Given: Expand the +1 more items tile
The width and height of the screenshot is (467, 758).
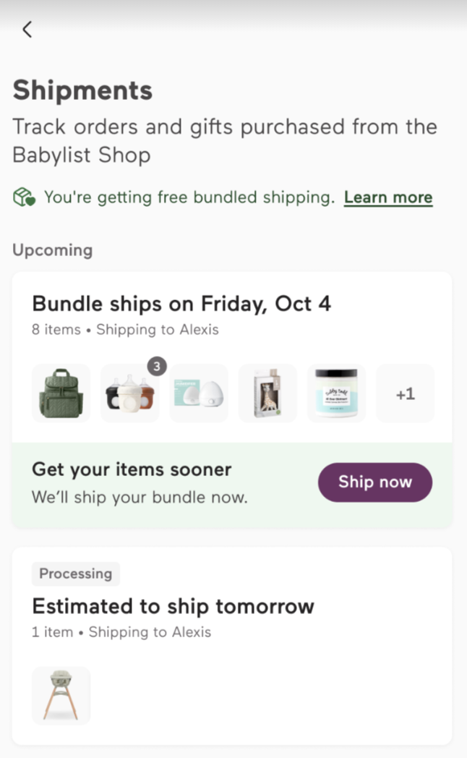Looking at the screenshot, I should point(405,393).
